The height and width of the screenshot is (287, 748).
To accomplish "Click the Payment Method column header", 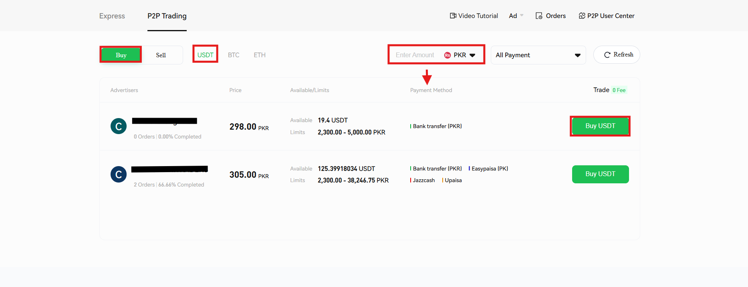I will tap(431, 90).
